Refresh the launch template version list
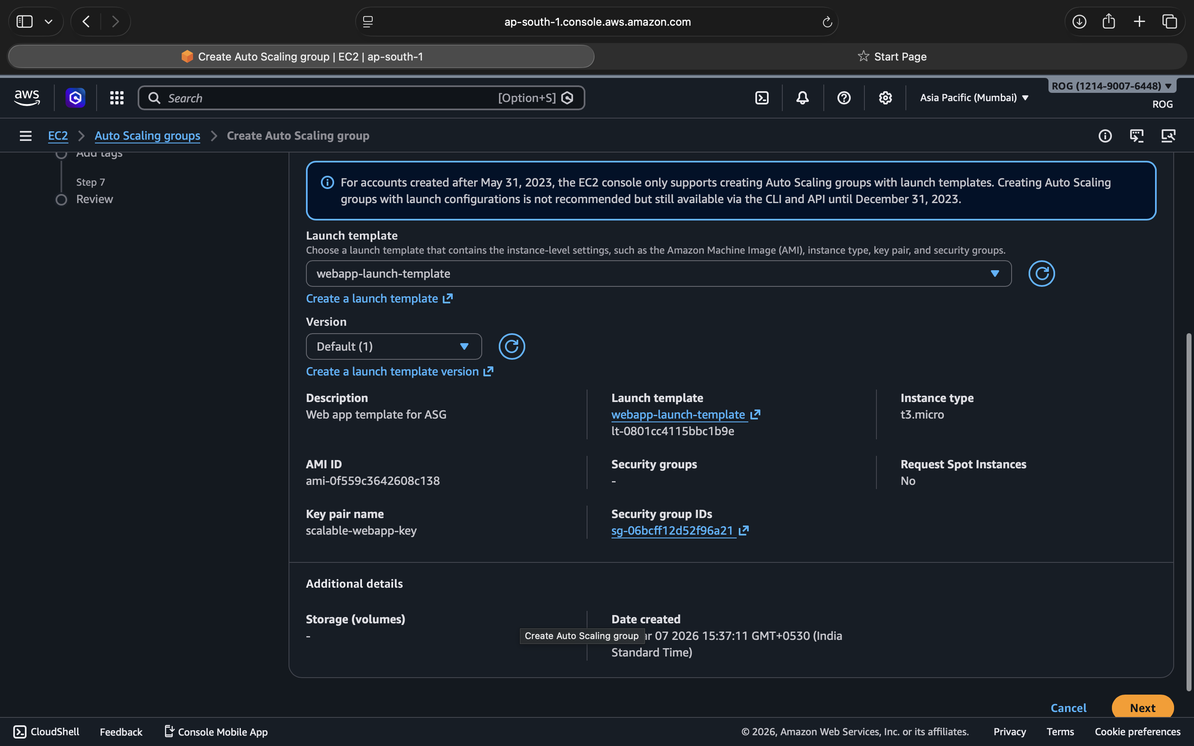The width and height of the screenshot is (1194, 746). (x=512, y=346)
